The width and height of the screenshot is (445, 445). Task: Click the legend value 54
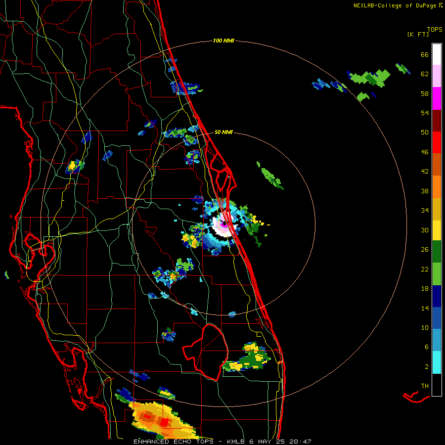425,113
